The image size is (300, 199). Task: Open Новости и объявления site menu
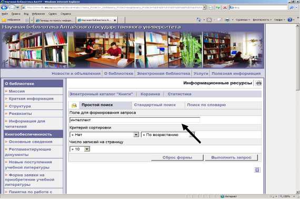[76, 74]
